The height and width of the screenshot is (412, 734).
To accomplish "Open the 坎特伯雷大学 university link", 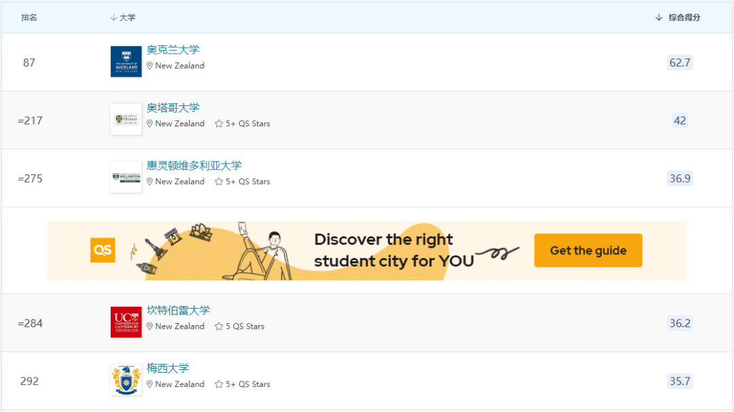I will (x=178, y=310).
